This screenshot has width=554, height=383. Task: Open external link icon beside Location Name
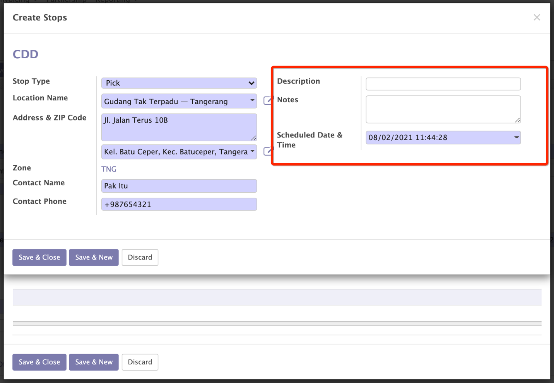coord(268,100)
